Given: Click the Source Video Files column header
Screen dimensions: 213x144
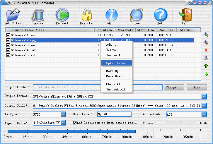Looking at the screenshot, I should 50,30.
